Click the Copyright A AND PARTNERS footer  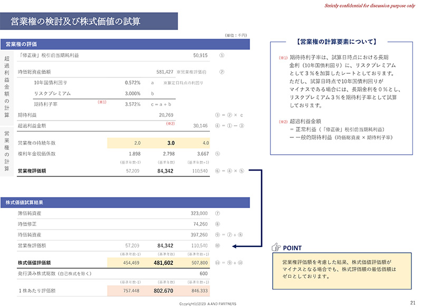coord(208,304)
